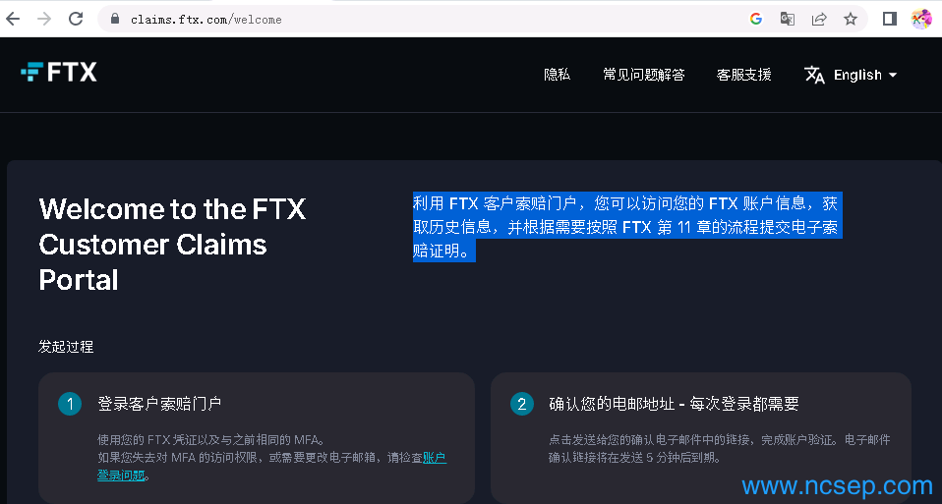Open the side panel icon
This screenshot has width=942, height=504.
890,19
